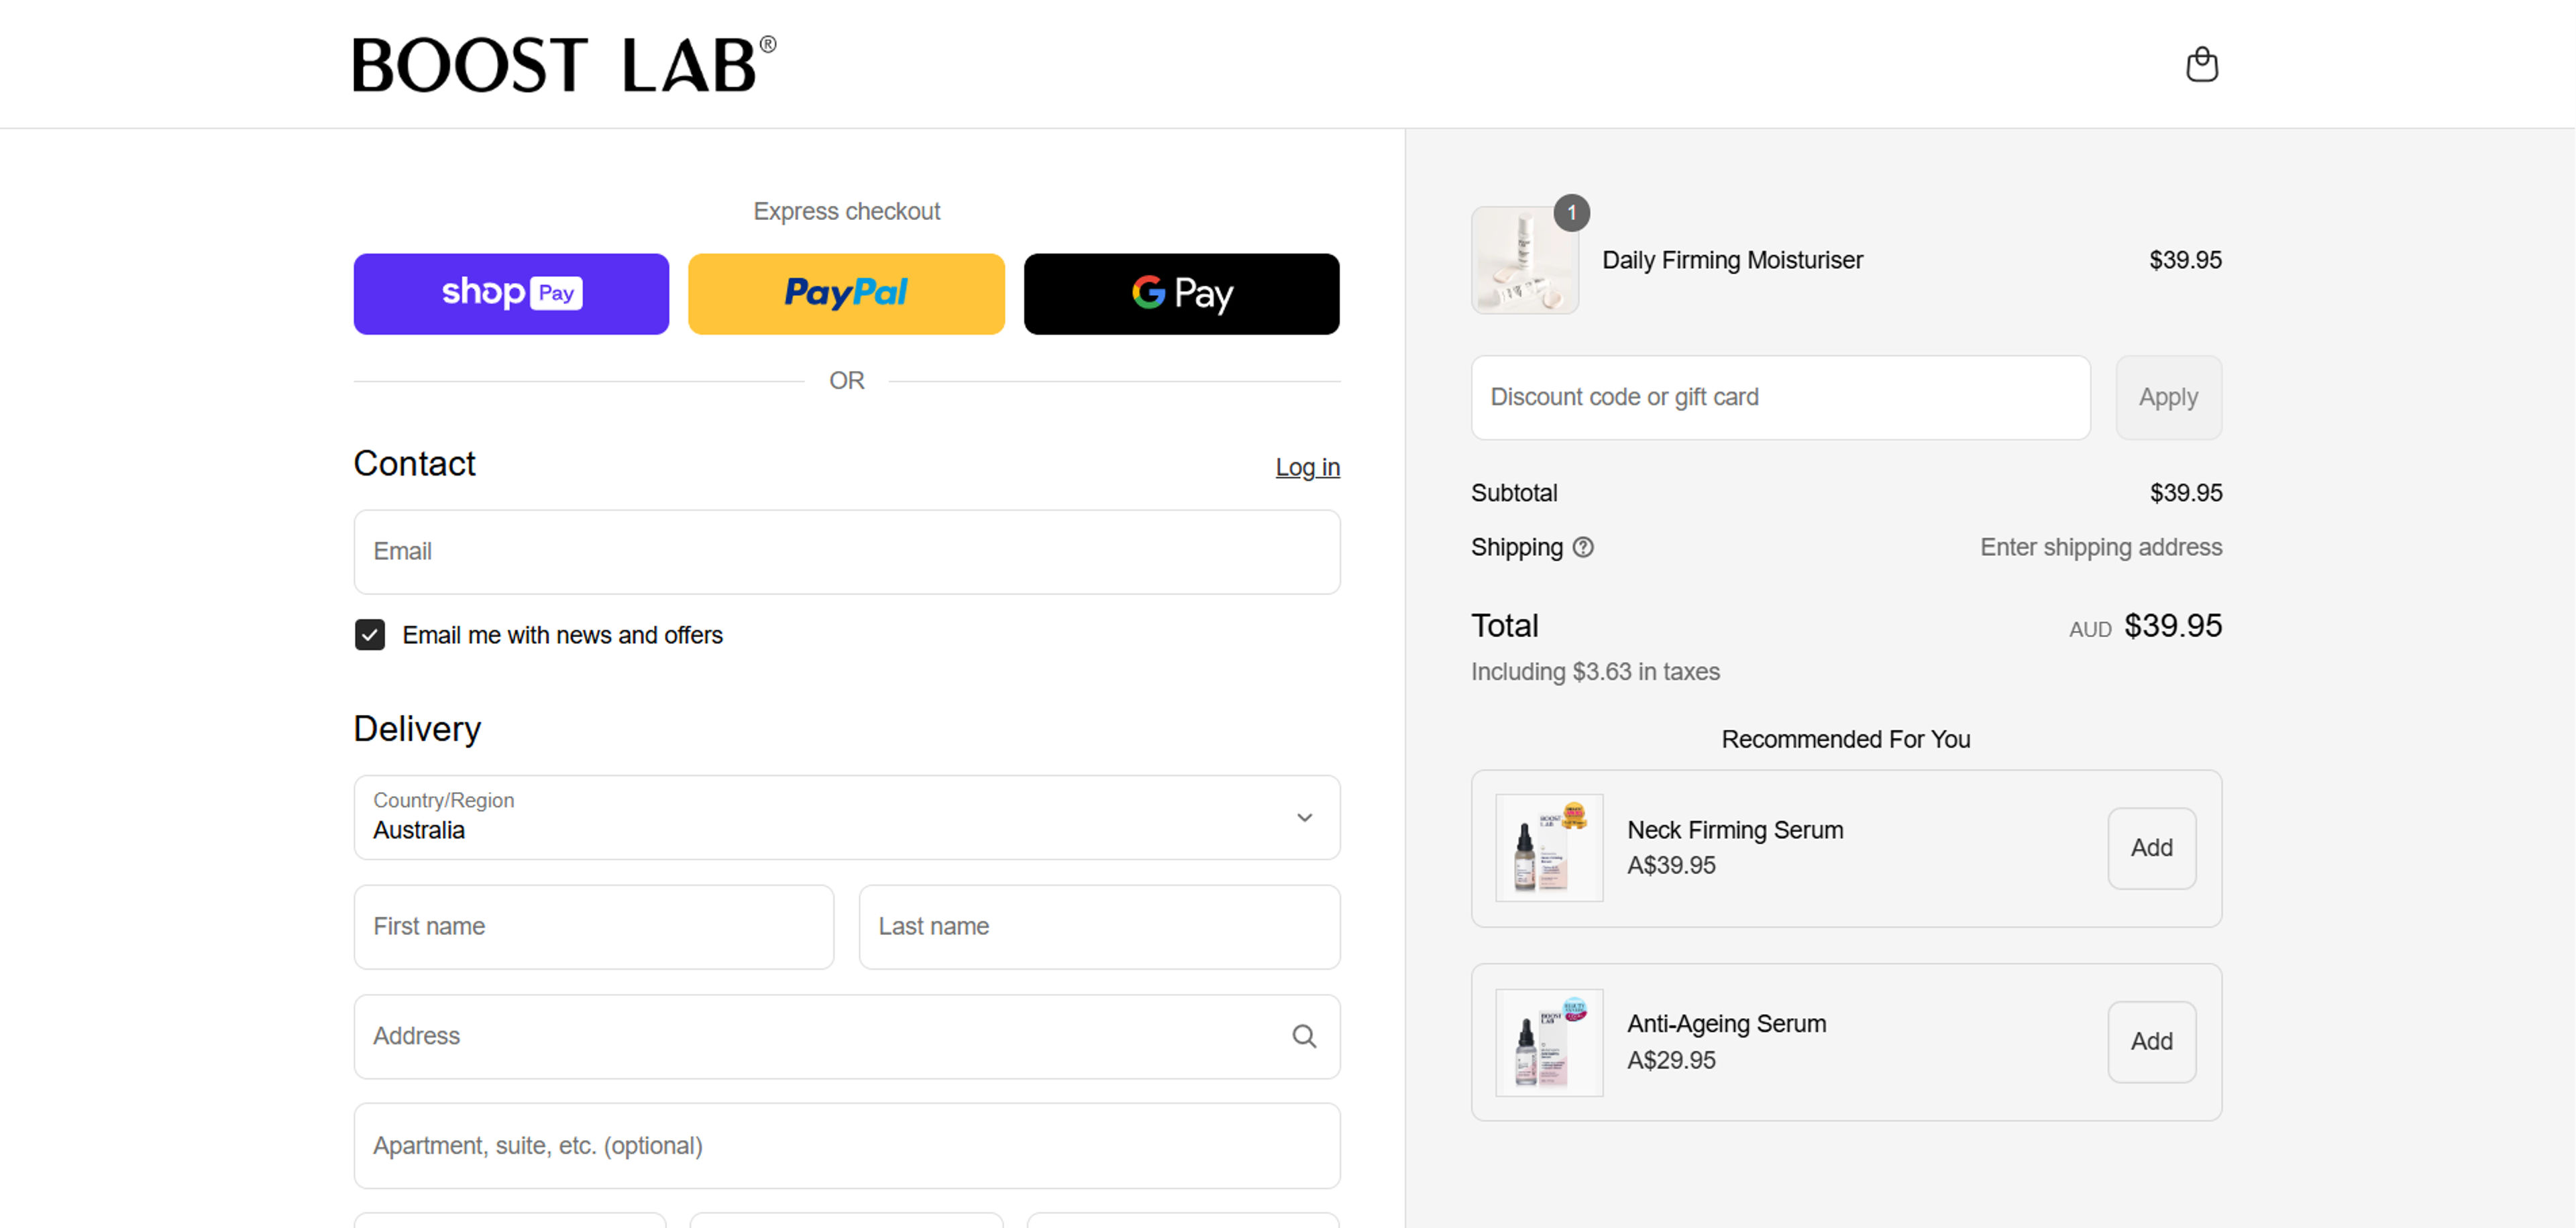2576x1228 pixels.
Task: Focus the First name field
Action: (594, 926)
